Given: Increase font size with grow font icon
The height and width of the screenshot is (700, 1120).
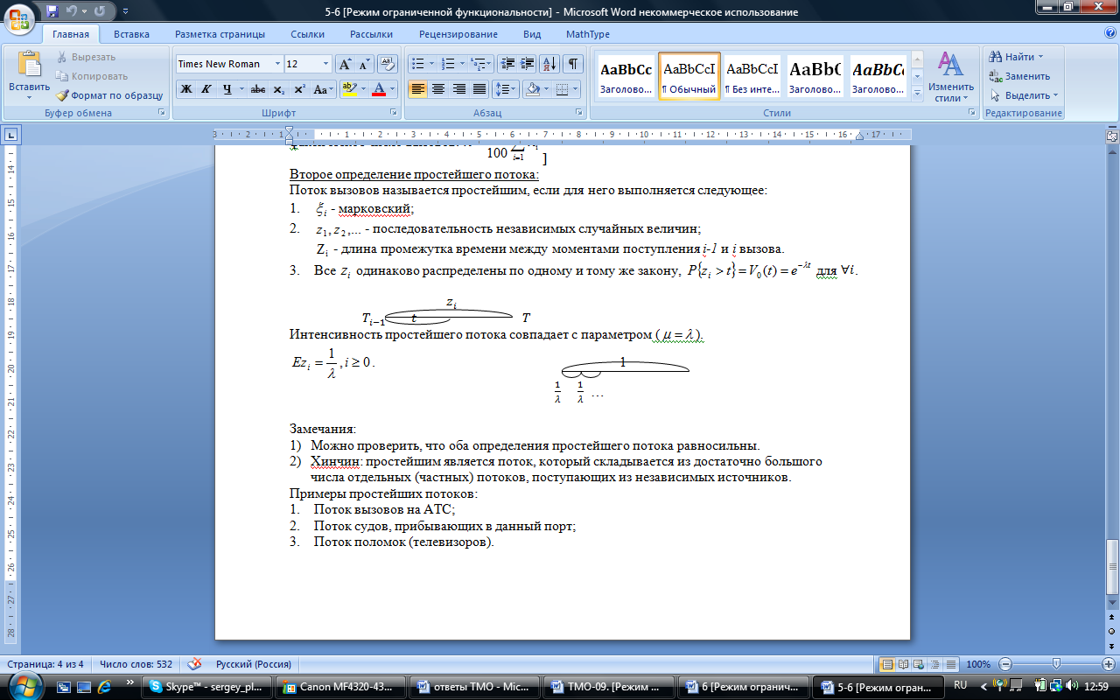Looking at the screenshot, I should click(345, 64).
